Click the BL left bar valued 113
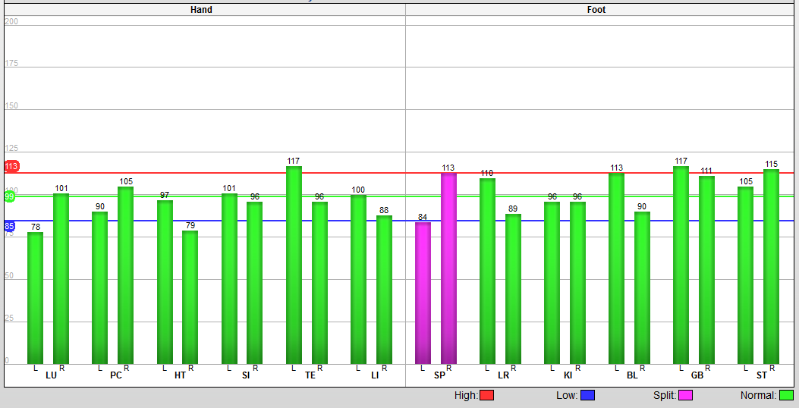799x408 pixels. tap(617, 268)
